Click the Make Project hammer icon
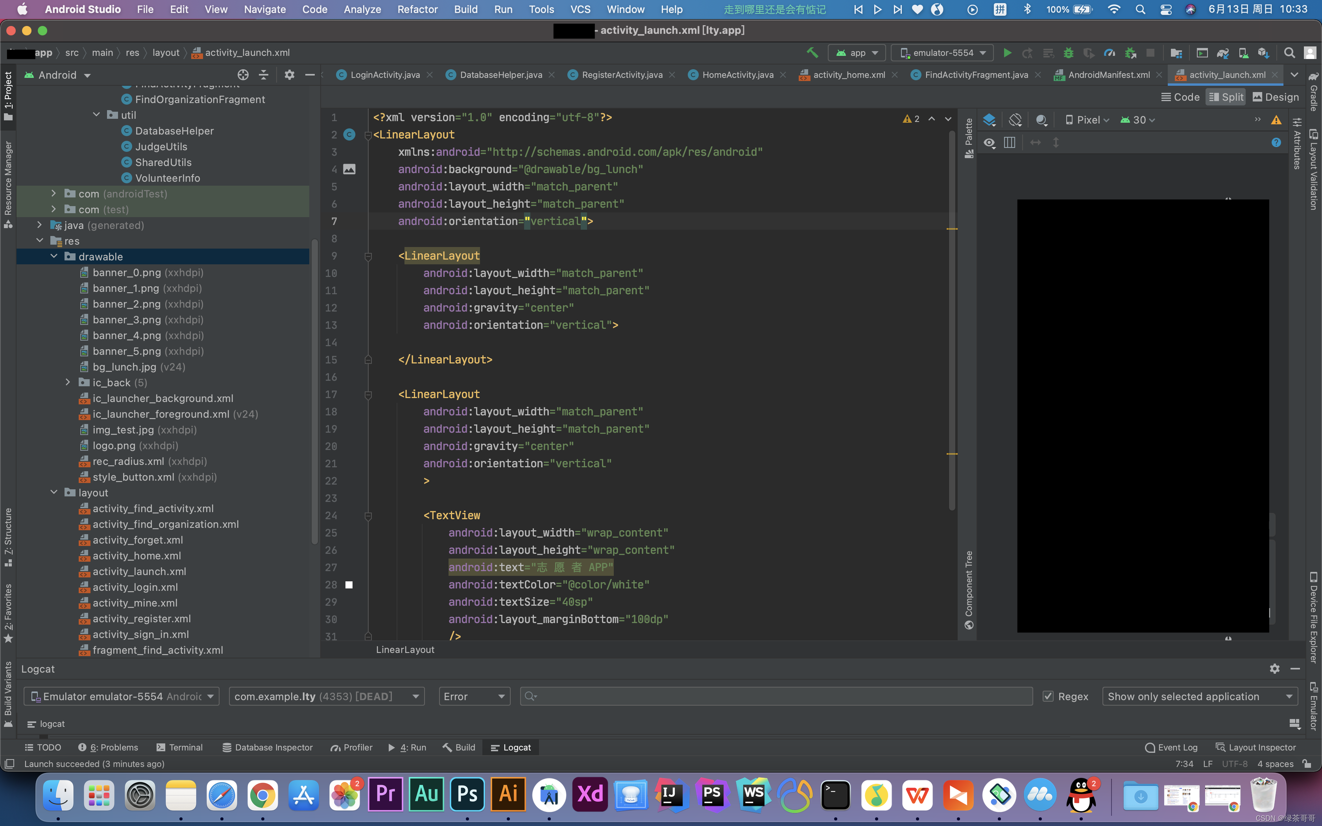 pos(812,53)
